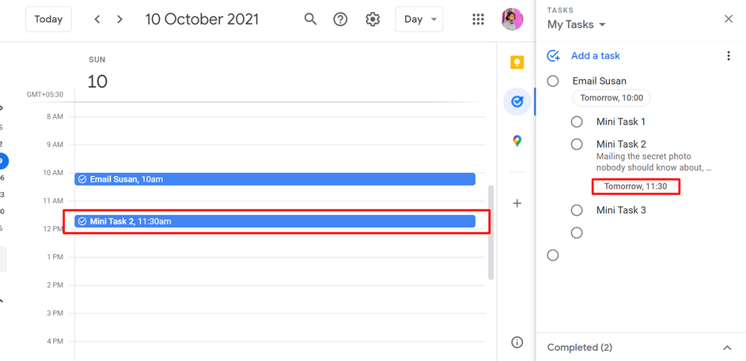
Task: Click the Today button
Action: [x=48, y=20]
